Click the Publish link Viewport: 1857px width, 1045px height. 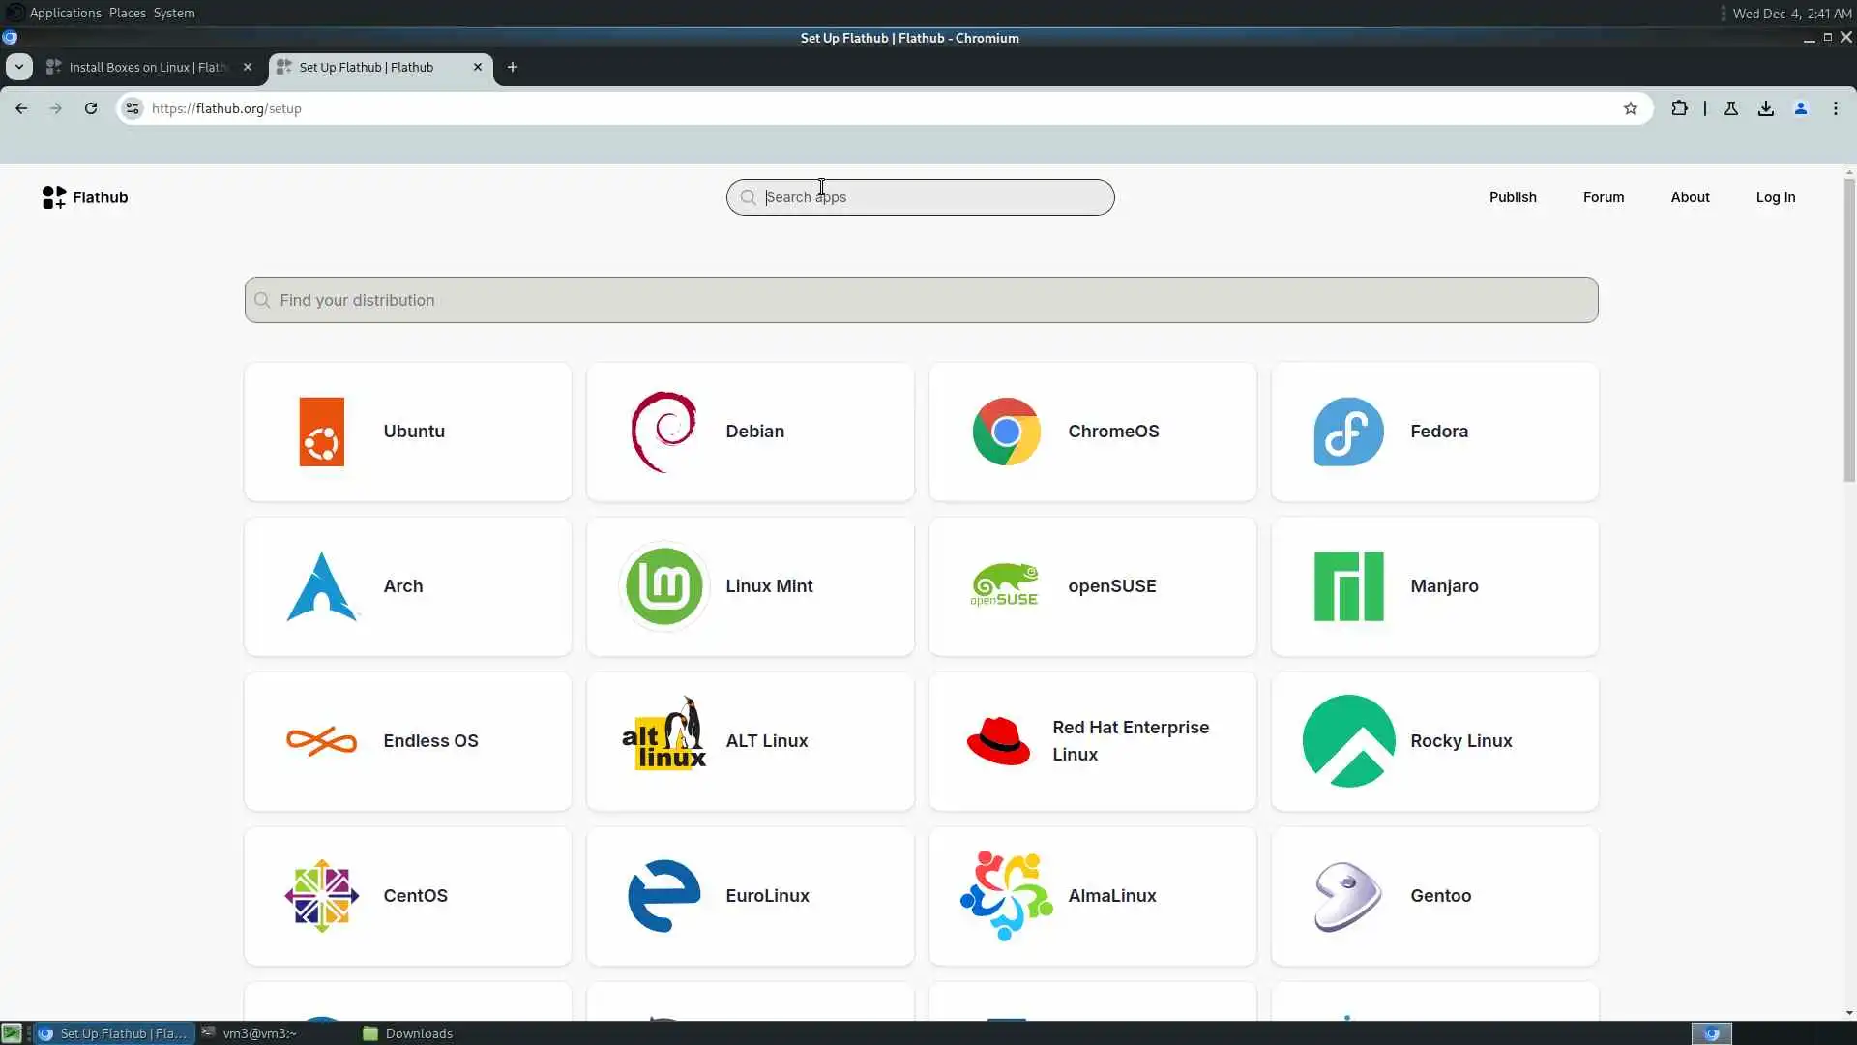1512,197
